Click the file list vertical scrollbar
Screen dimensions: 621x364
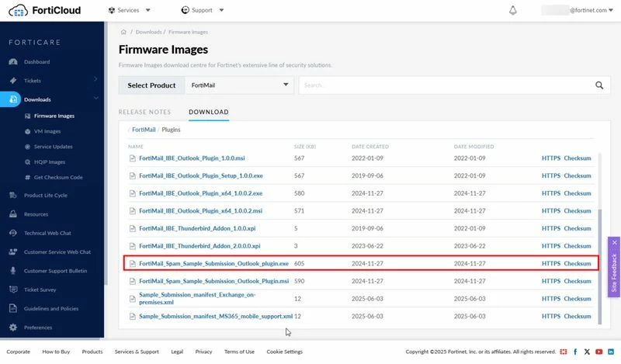click(599, 266)
